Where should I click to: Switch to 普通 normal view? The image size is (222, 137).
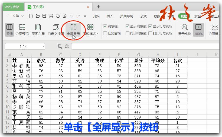click(x=9, y=30)
